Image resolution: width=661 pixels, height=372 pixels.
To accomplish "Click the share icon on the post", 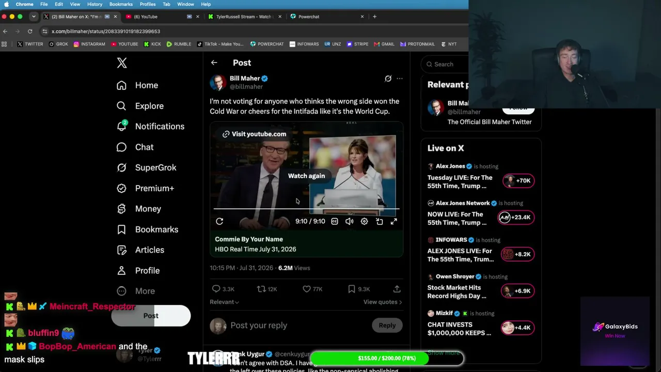I will [x=397, y=289].
